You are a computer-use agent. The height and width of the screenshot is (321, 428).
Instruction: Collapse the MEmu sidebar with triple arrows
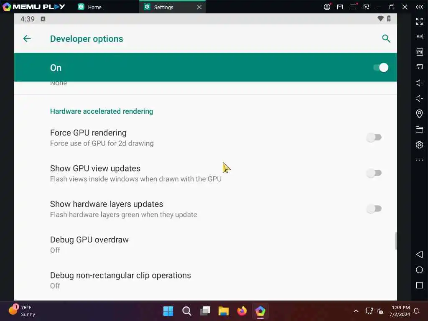coord(419,7)
